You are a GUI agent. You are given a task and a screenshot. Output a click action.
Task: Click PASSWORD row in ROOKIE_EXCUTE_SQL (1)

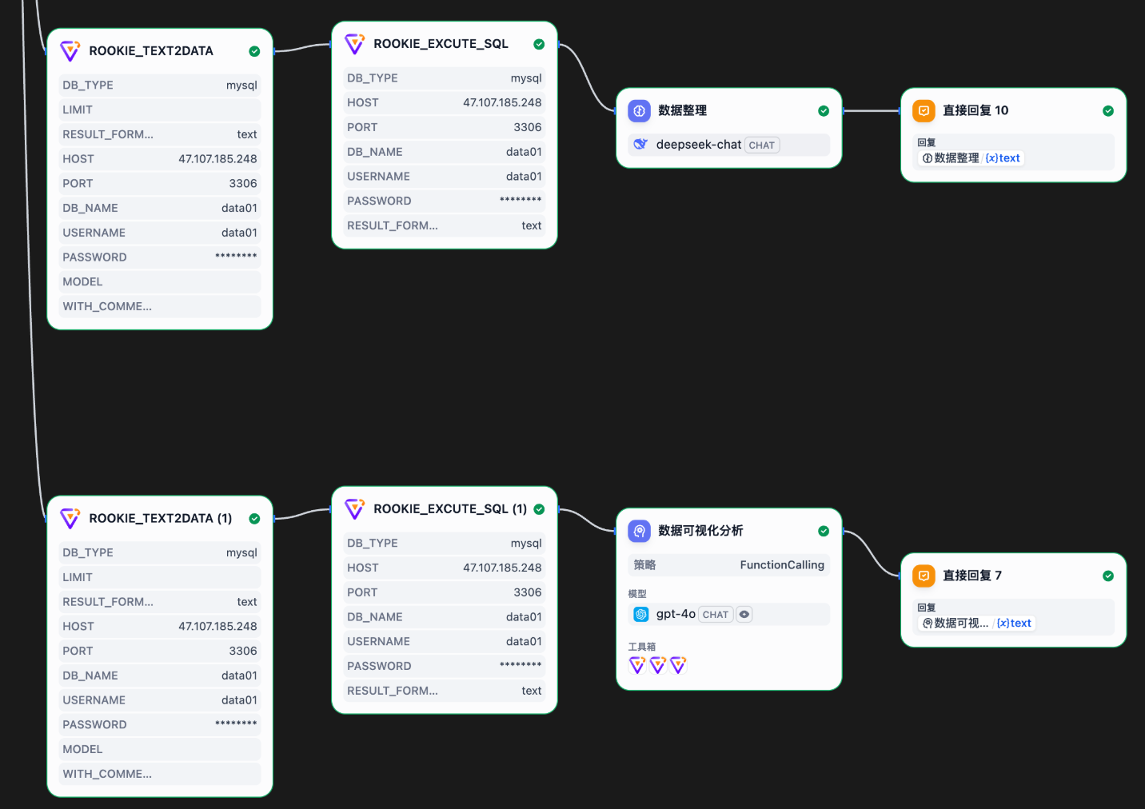point(445,667)
